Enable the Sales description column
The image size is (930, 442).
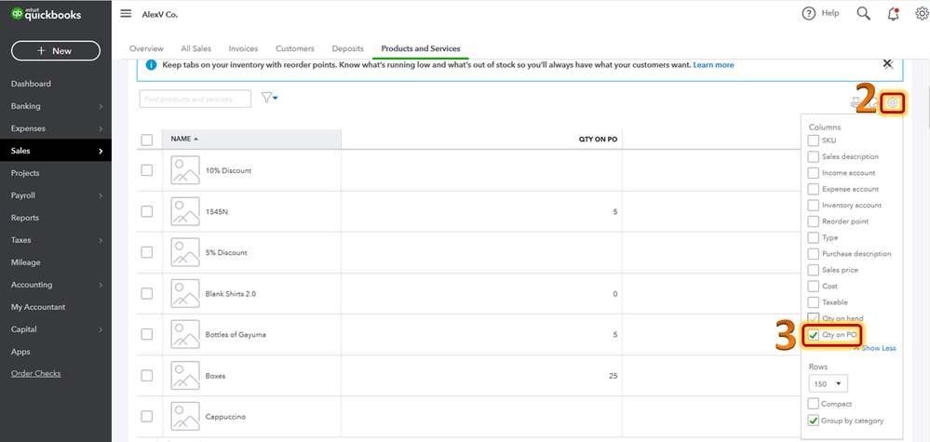tap(814, 156)
